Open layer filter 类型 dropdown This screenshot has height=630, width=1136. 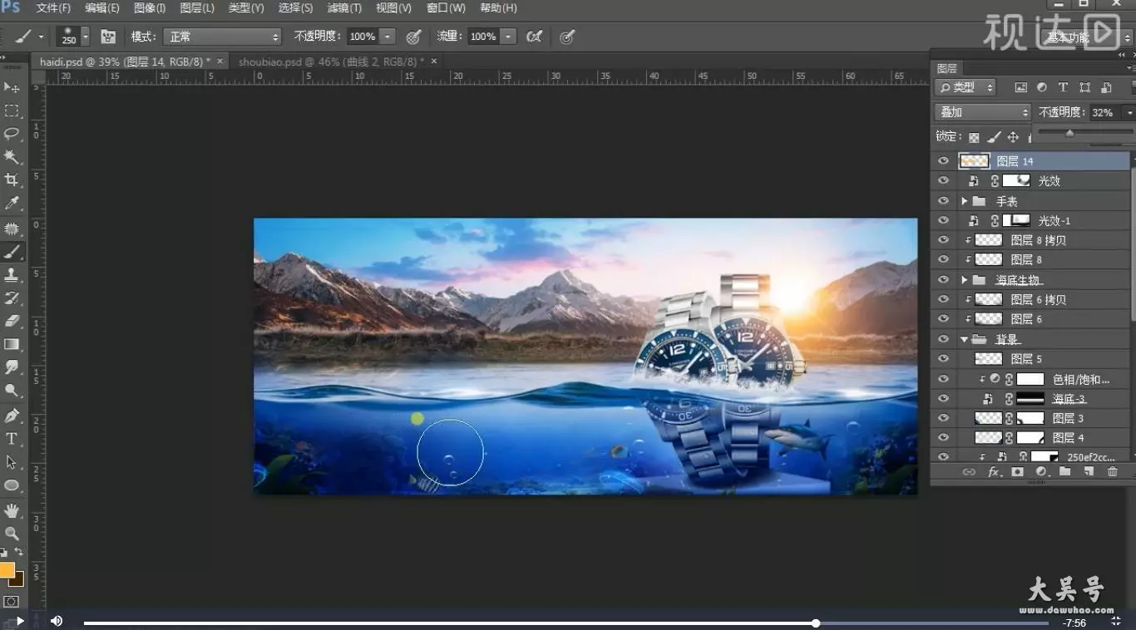[x=966, y=87]
